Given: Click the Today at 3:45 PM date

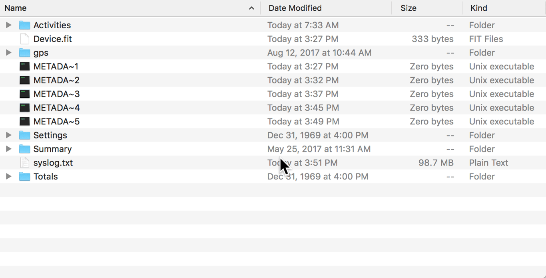Looking at the screenshot, I should (303, 108).
